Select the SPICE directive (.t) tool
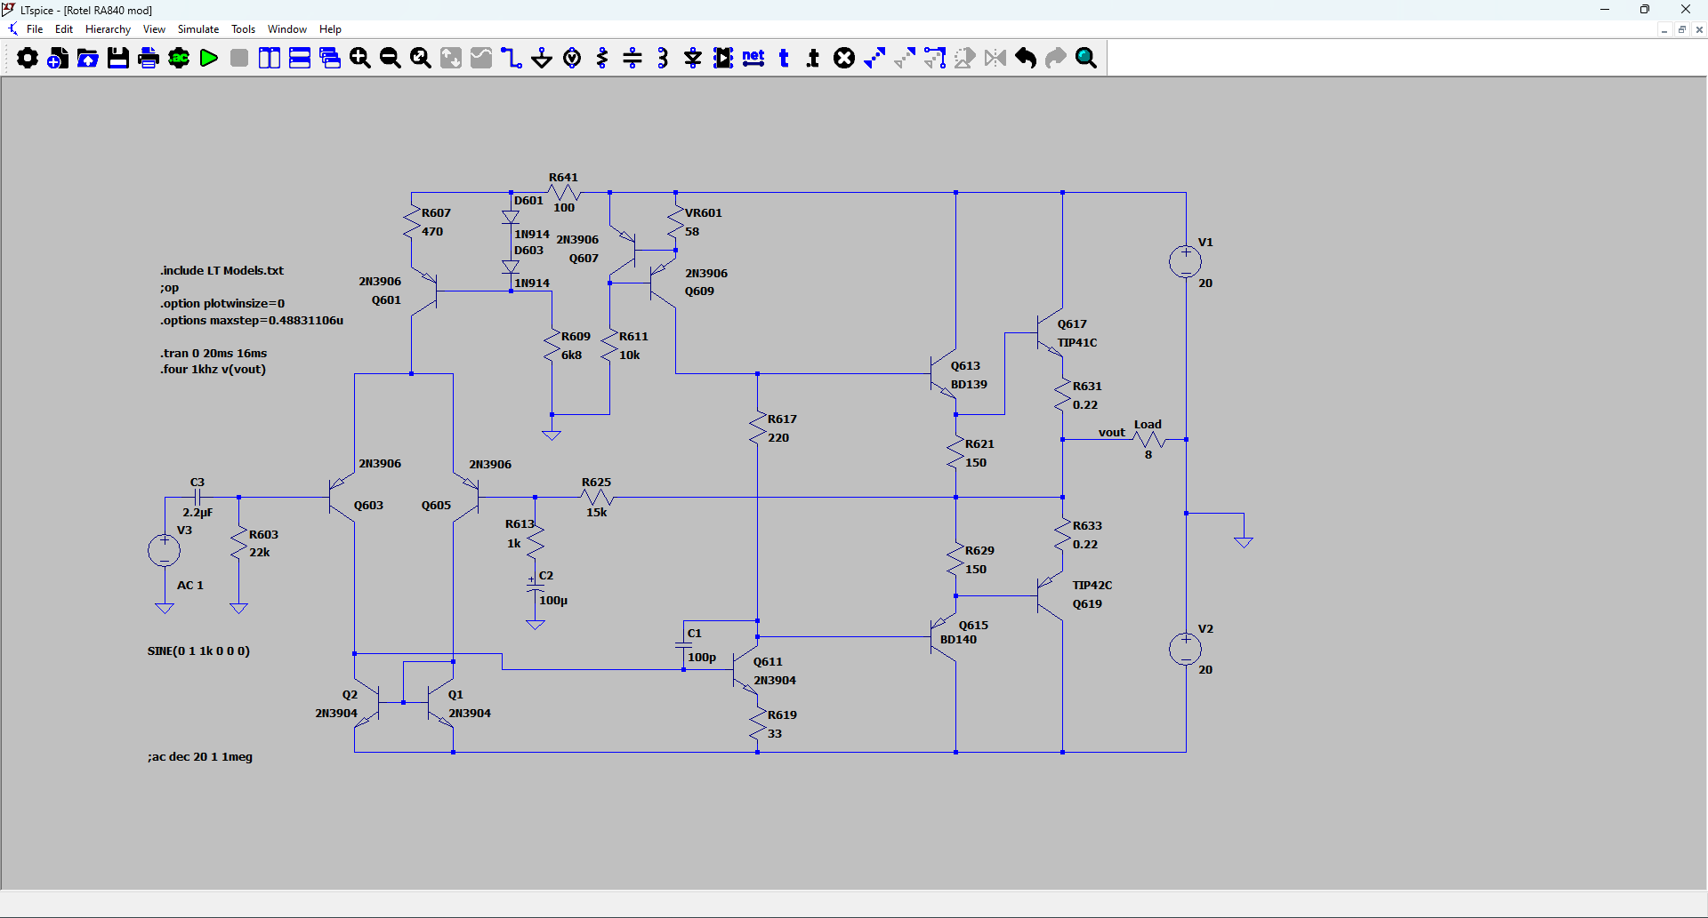The width and height of the screenshot is (1708, 918). tap(813, 59)
